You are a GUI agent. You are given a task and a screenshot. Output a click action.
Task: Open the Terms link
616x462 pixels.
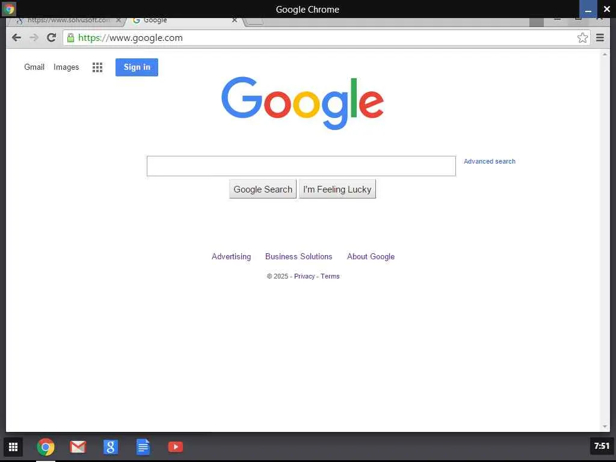pos(330,276)
